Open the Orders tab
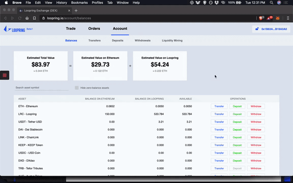Image resolution: width=293 pixels, height=183 pixels. click(94, 29)
